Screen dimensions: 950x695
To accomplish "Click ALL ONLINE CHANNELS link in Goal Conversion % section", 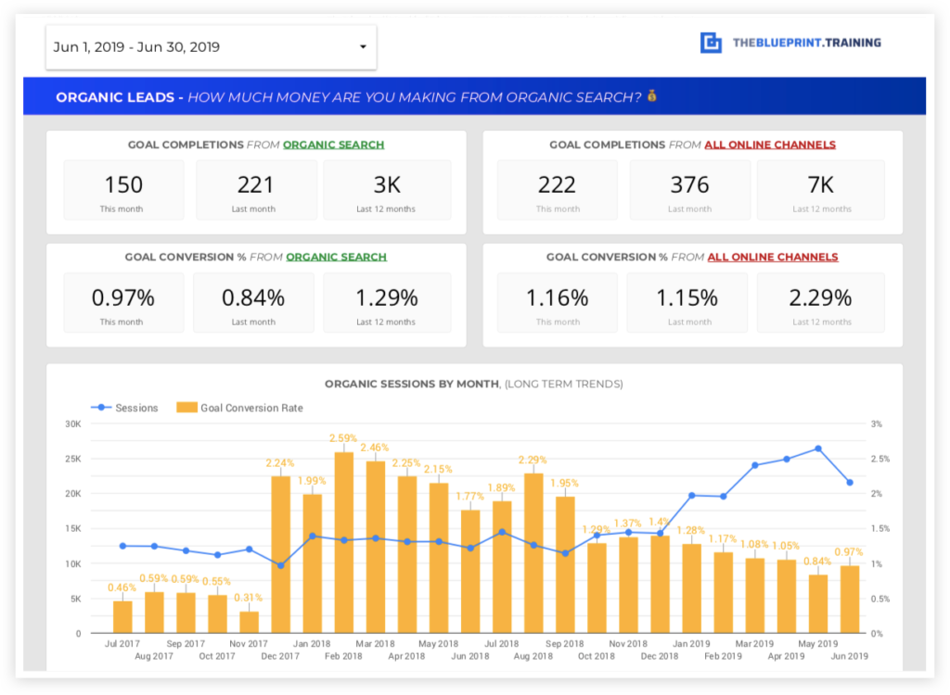I will tap(773, 257).
